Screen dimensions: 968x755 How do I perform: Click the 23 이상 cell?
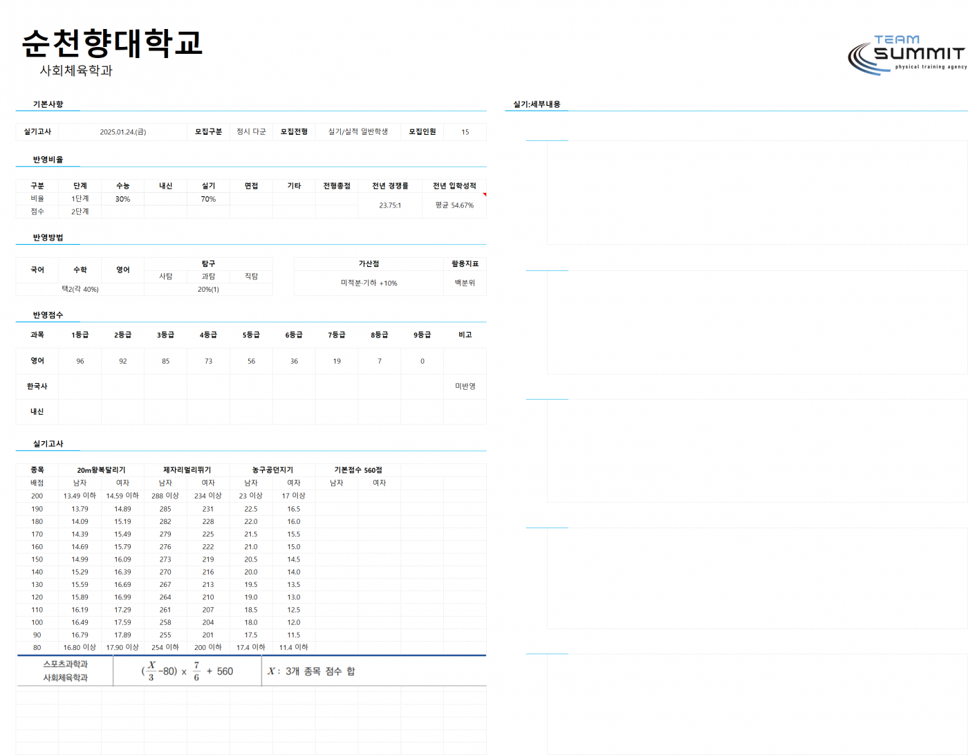tap(251, 496)
